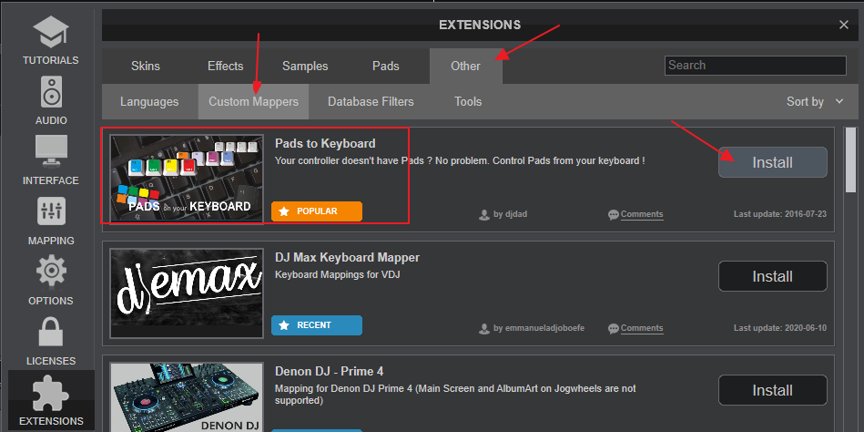Click the POPULAR badge label
This screenshot has height=432, width=864.
coord(317,211)
